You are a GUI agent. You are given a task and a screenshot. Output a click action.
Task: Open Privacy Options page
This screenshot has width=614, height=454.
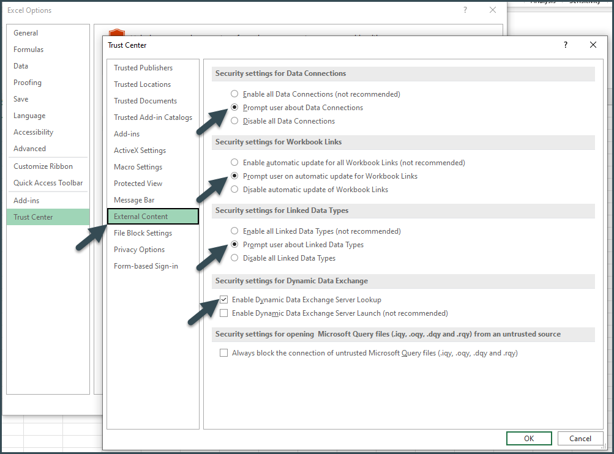coord(138,249)
